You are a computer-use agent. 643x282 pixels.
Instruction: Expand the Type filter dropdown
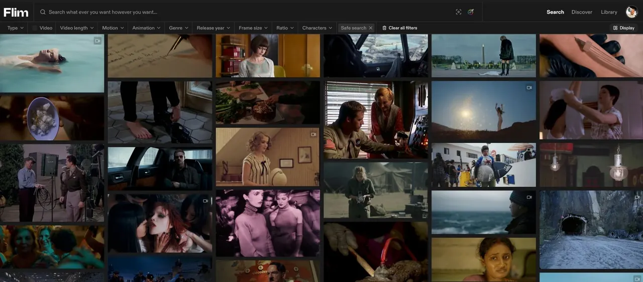point(16,28)
